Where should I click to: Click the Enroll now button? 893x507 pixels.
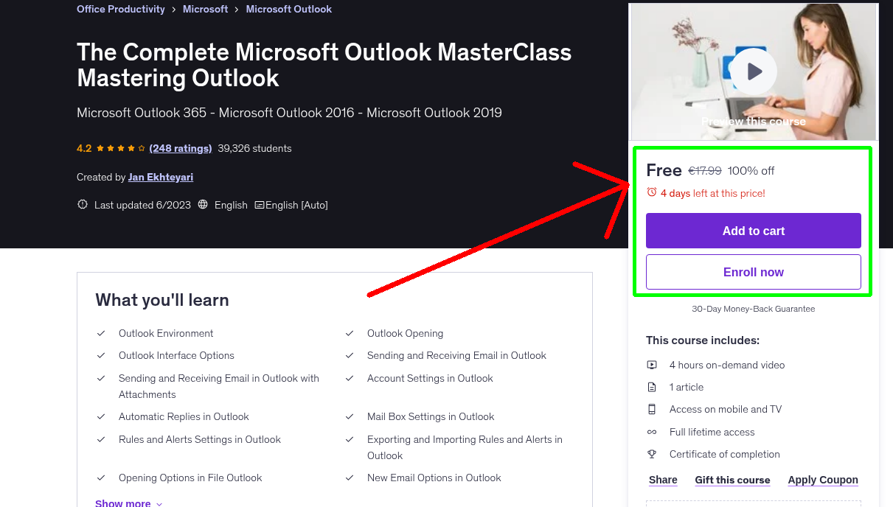(753, 271)
